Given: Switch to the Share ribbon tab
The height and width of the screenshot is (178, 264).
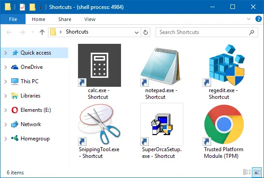Looking at the screenshot, I should coord(65,19).
